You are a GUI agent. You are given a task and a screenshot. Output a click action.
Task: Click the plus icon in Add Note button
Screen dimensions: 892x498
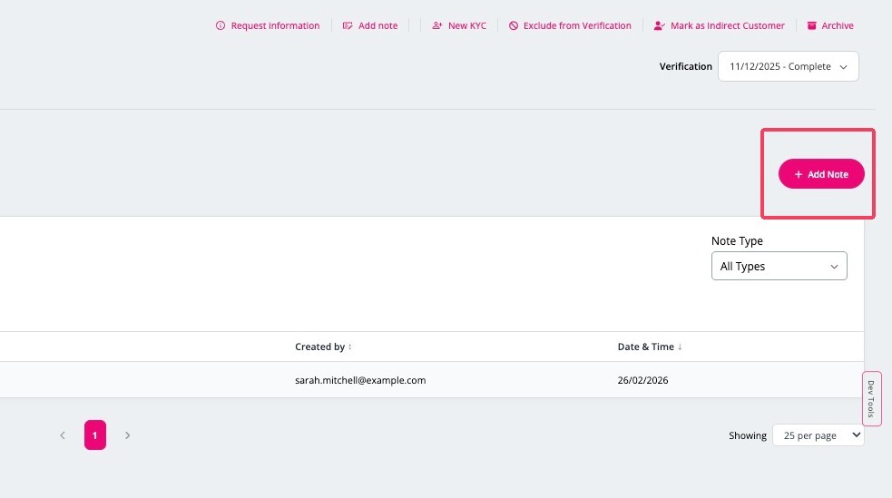(x=799, y=174)
